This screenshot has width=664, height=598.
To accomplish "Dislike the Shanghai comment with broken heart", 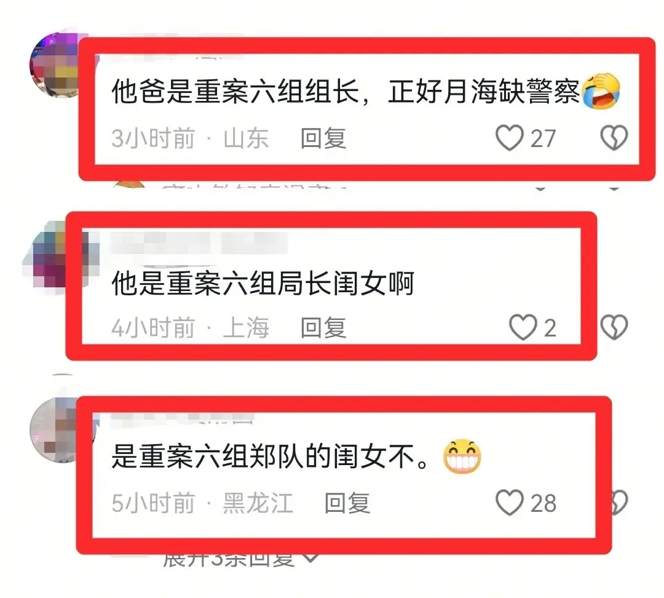I will 614,327.
